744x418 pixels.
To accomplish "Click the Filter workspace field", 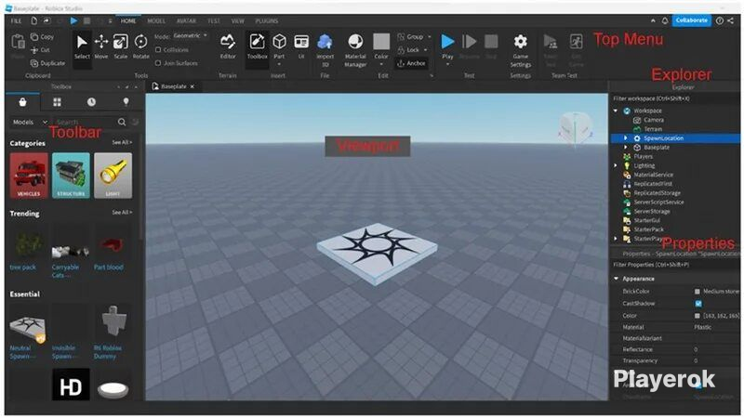I will 673,98.
